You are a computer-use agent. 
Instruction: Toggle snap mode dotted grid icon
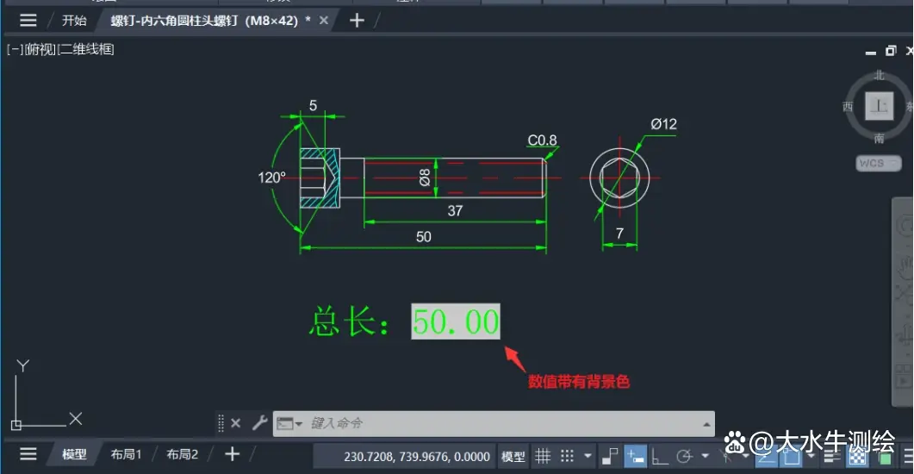click(567, 456)
